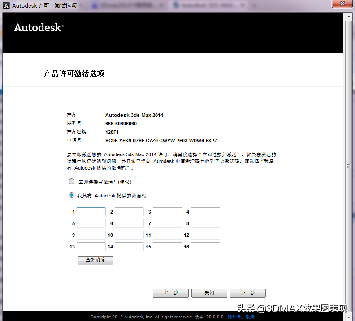Click activation code field 7
This screenshot has height=321, width=355.
click(x=167, y=223)
